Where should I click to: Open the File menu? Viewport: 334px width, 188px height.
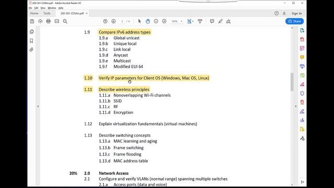point(30,8)
